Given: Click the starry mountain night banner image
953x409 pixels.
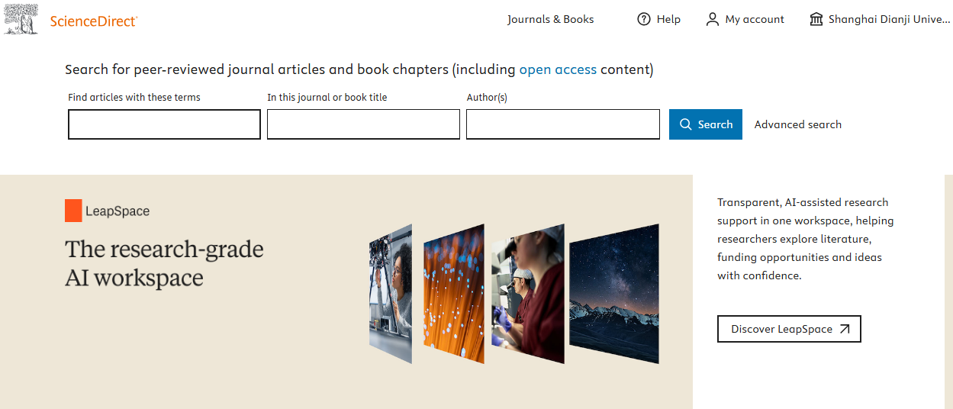Looking at the screenshot, I should click(x=613, y=294).
